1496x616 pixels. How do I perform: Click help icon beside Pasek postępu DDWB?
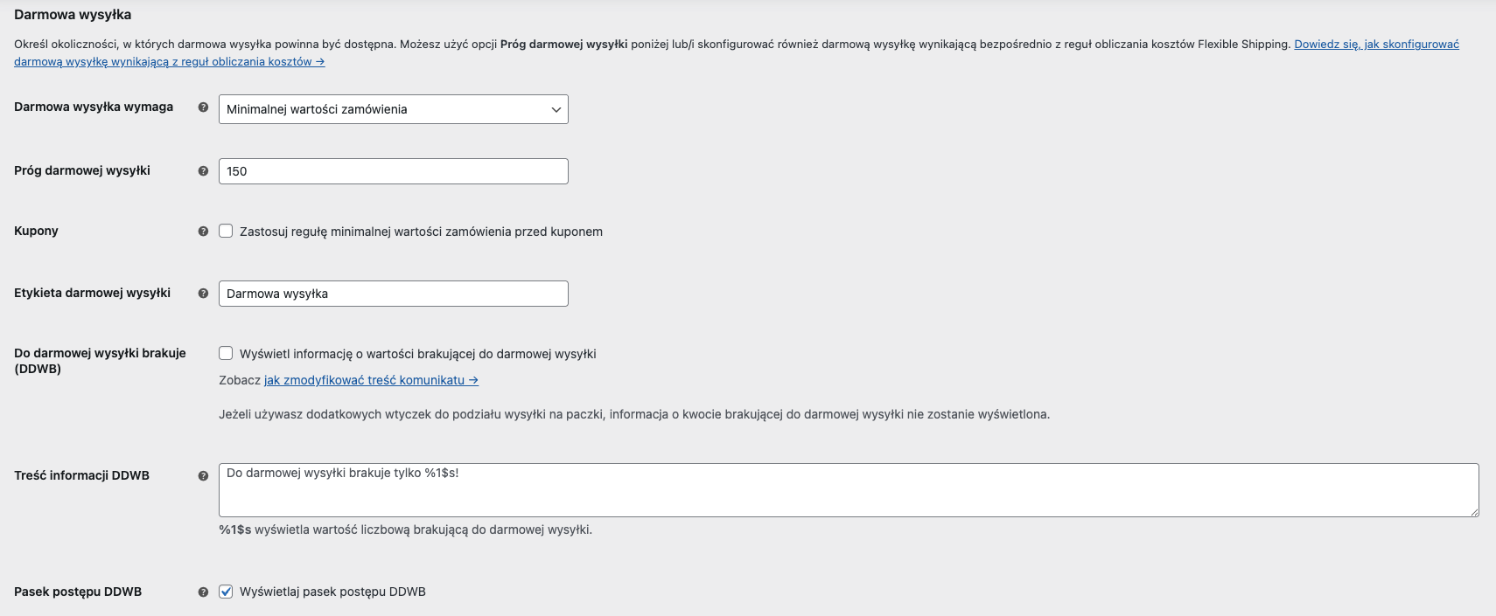coord(203,592)
